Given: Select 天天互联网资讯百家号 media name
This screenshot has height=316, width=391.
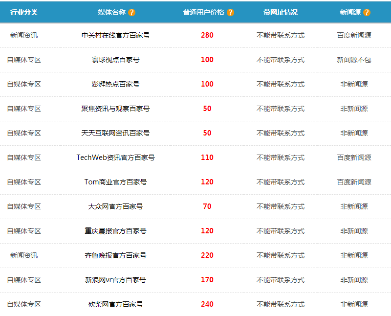Looking at the screenshot, I should coord(115,133).
